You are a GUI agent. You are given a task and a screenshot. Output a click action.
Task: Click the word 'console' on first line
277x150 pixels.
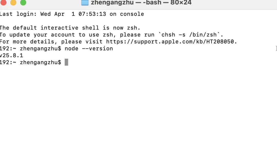click(132, 14)
